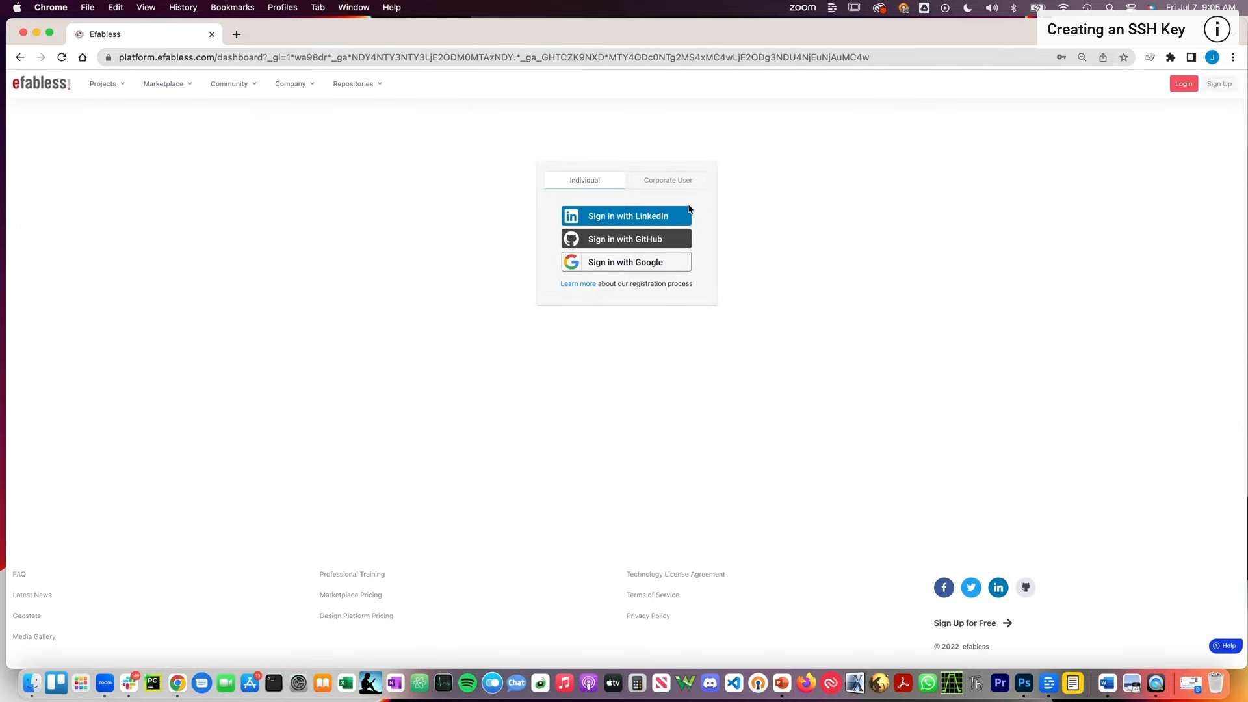Switch to the Corporate User tab
This screenshot has width=1248, height=702.
pos(668,180)
